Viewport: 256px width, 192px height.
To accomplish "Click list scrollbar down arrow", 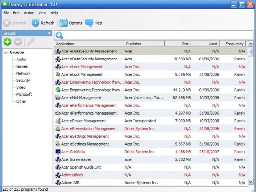I will click(x=251, y=182).
